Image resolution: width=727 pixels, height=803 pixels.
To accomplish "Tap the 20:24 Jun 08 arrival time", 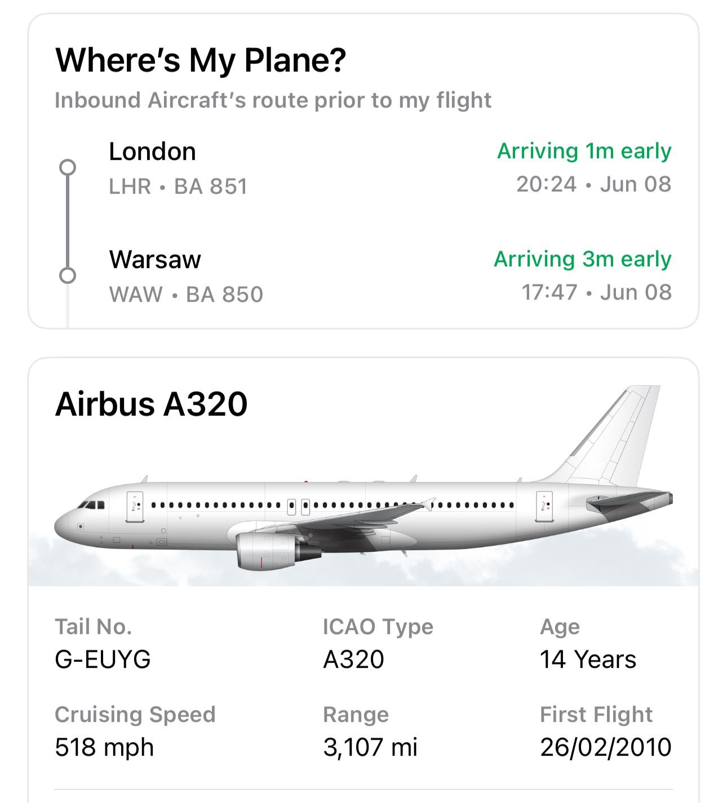I will tap(593, 184).
